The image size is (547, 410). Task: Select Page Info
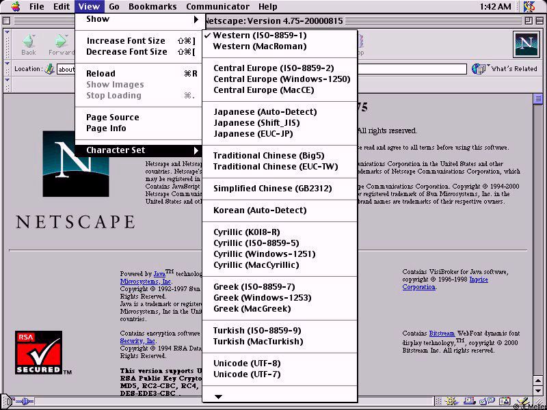139,128
